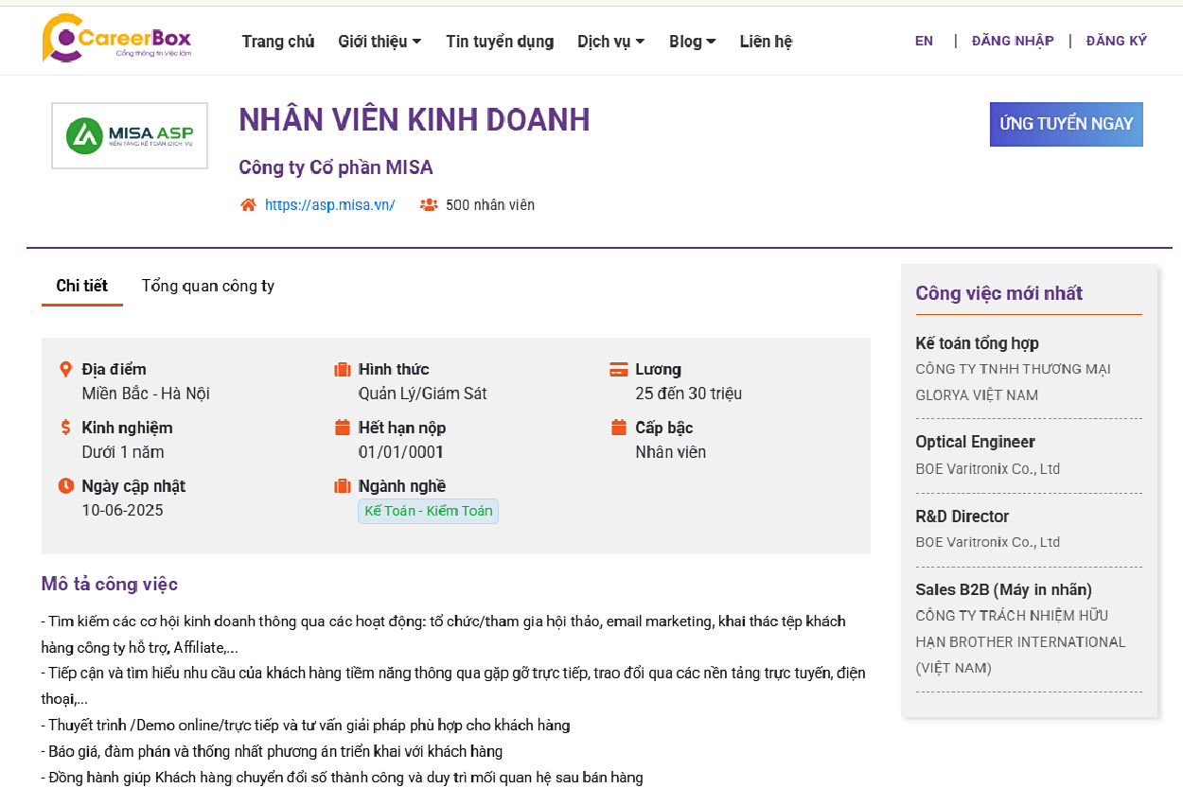Open the https://asp.misa.vn/ link

coord(329,204)
